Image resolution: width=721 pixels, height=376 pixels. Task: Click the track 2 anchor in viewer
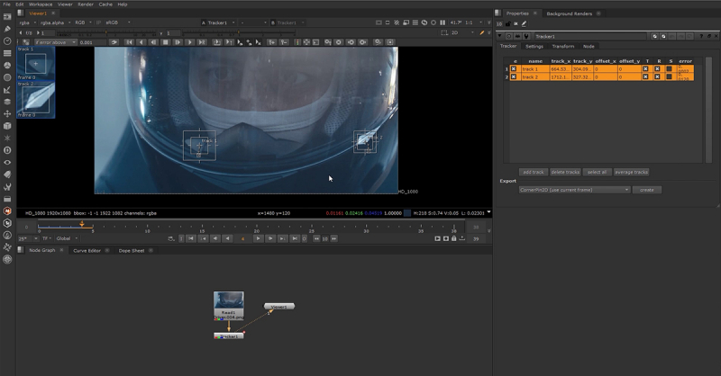point(365,141)
